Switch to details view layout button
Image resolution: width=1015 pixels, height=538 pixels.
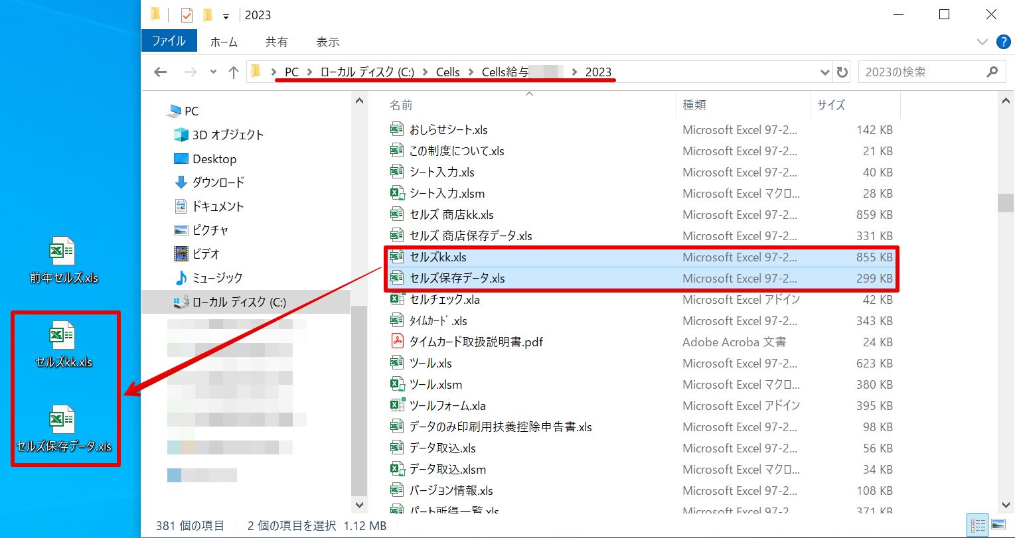pos(978,525)
